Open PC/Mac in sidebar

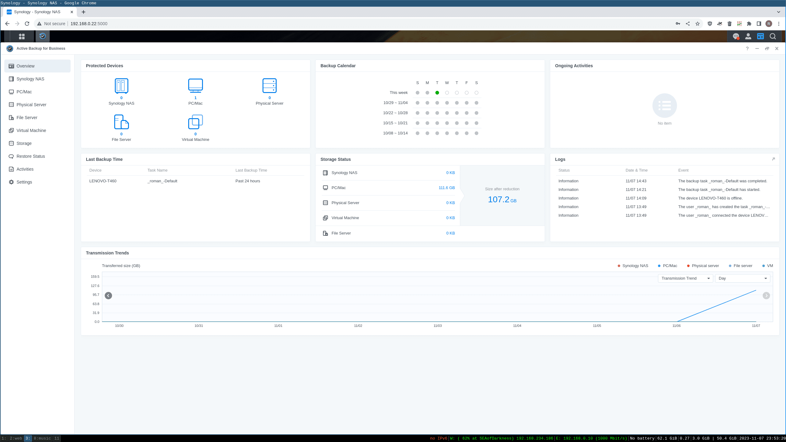[37, 92]
